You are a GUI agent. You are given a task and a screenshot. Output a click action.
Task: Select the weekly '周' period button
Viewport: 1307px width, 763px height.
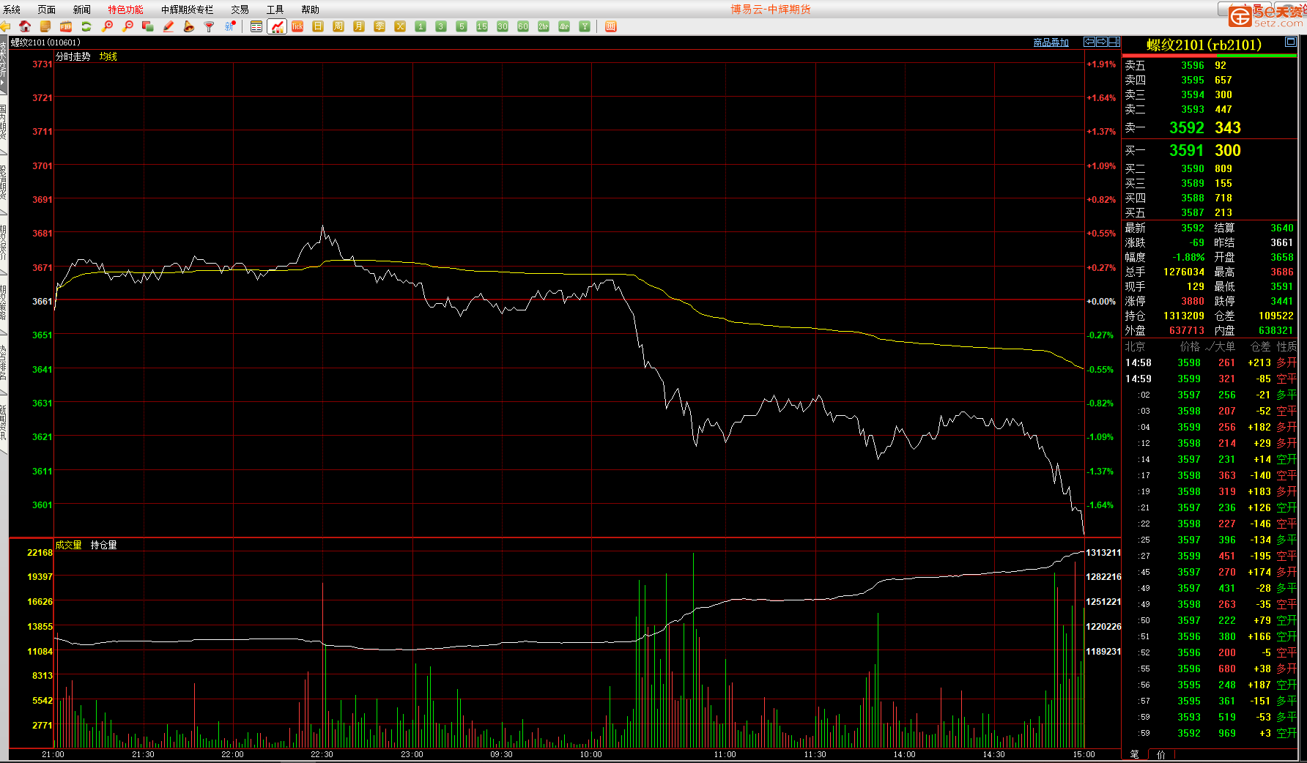click(x=338, y=26)
